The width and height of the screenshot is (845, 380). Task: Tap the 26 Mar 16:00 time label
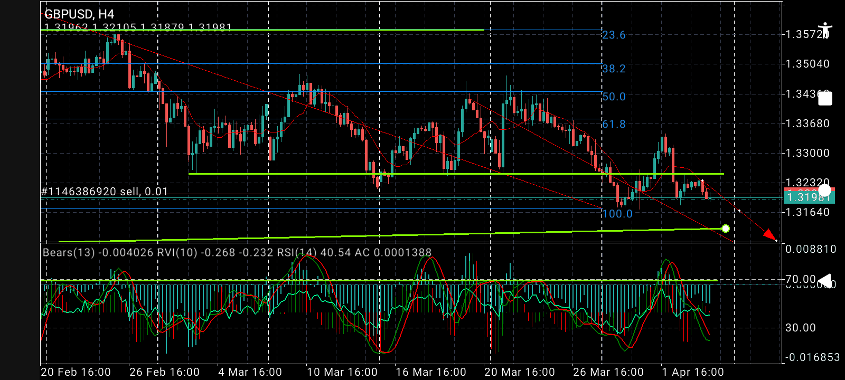[608, 372]
